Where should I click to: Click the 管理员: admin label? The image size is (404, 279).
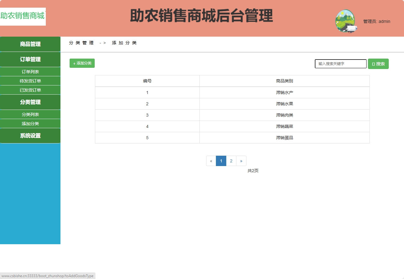pyautogui.click(x=377, y=21)
